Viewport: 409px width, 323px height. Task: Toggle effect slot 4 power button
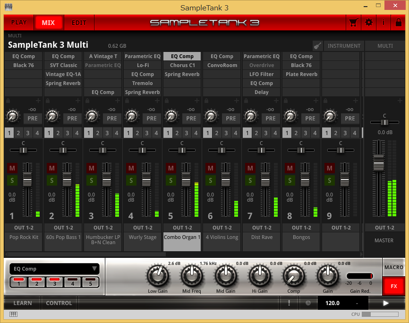pyautogui.click(x=73, y=282)
